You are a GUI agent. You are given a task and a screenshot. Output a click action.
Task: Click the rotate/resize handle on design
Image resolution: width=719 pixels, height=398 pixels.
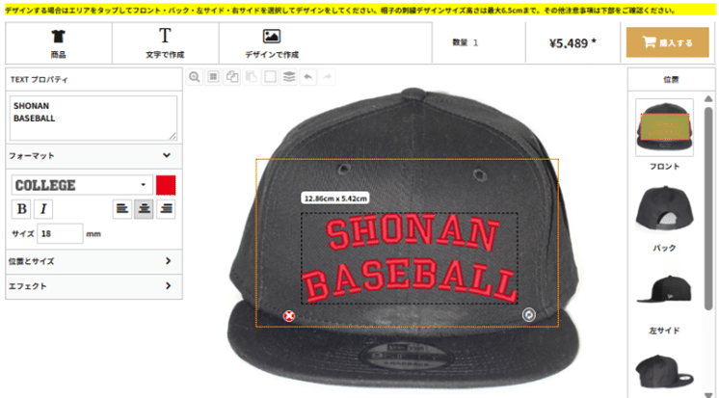pos(529,314)
